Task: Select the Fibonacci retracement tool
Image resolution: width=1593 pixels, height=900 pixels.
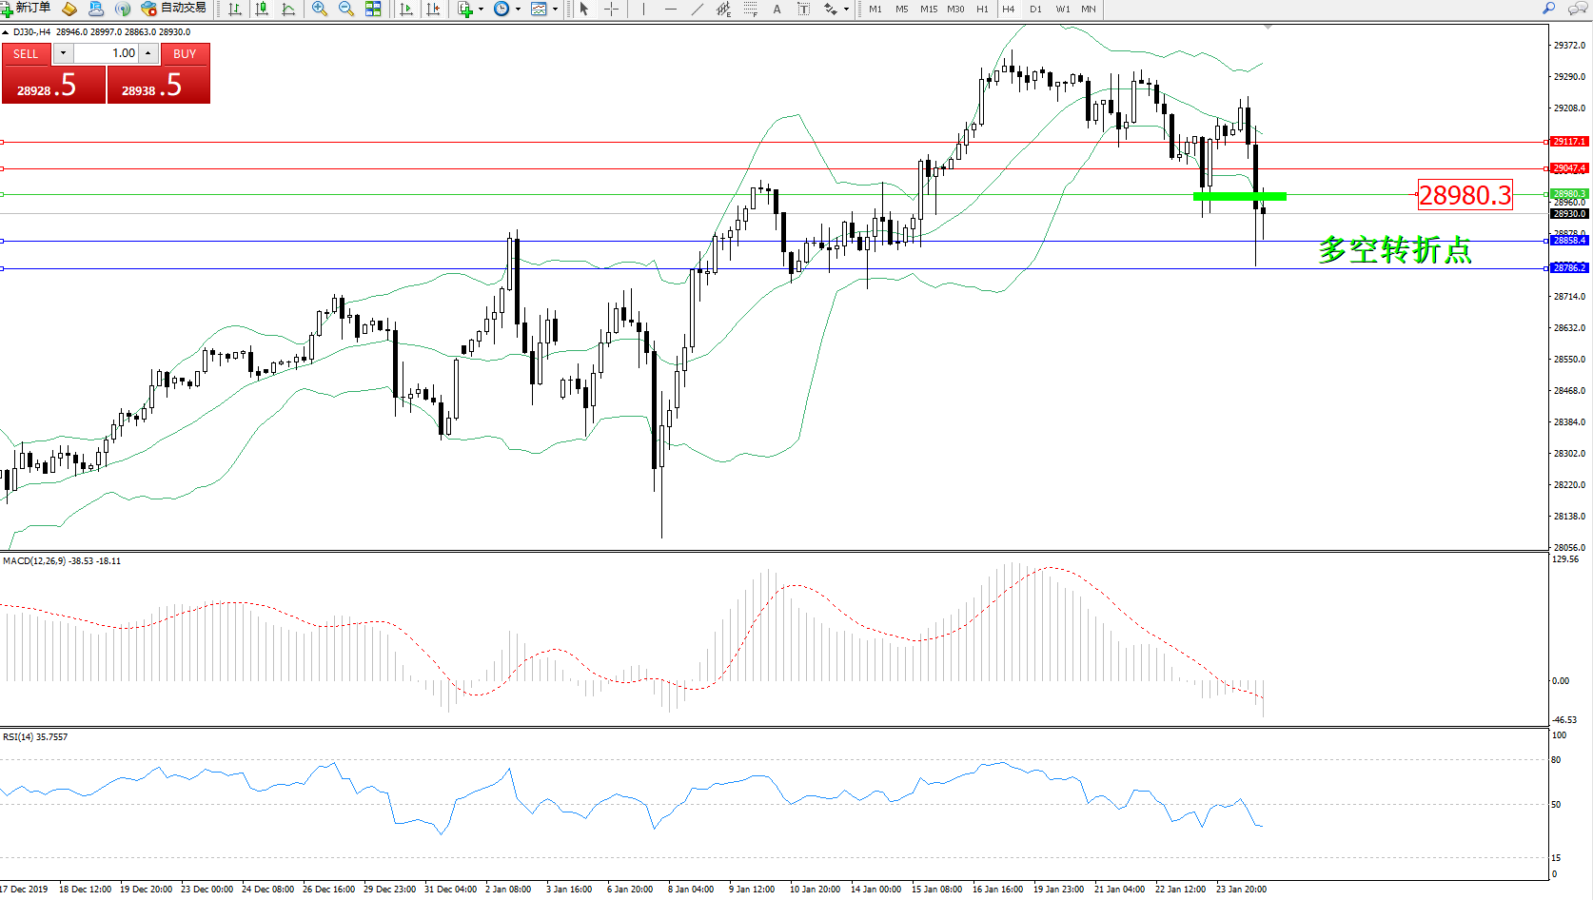Action: (x=750, y=9)
